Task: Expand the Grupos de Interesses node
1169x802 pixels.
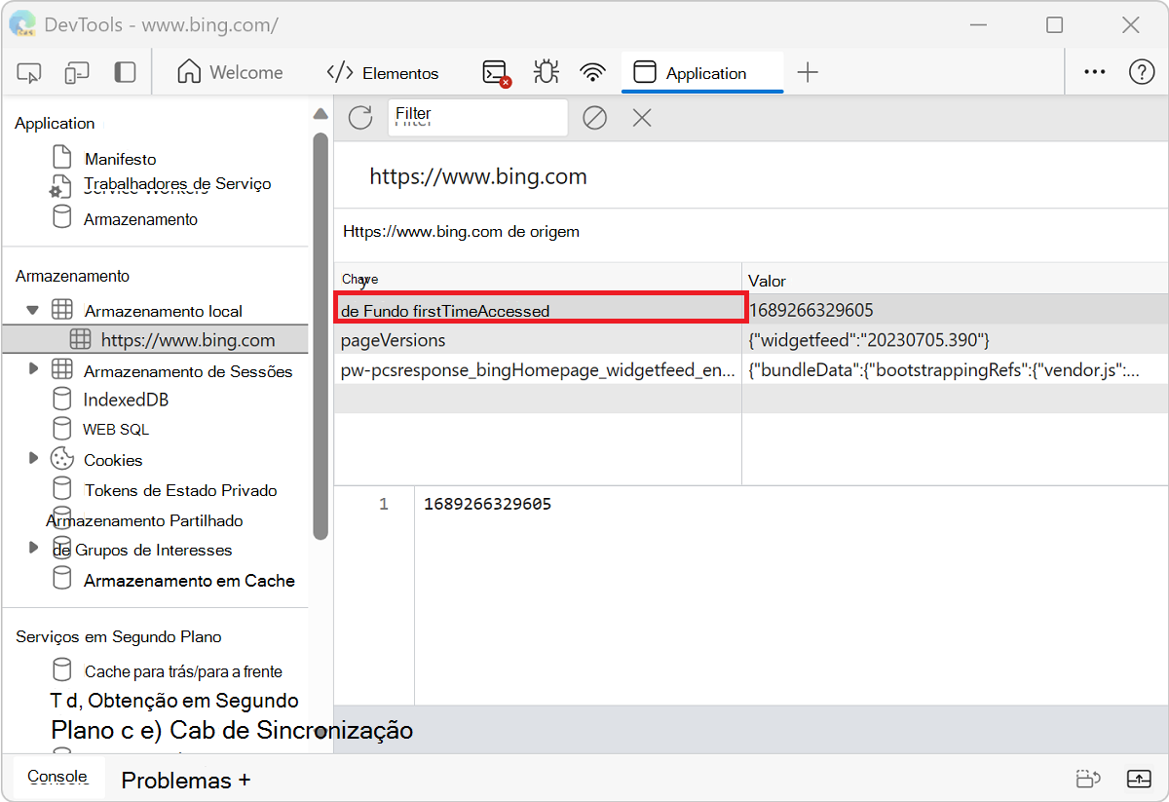Action: [33, 550]
